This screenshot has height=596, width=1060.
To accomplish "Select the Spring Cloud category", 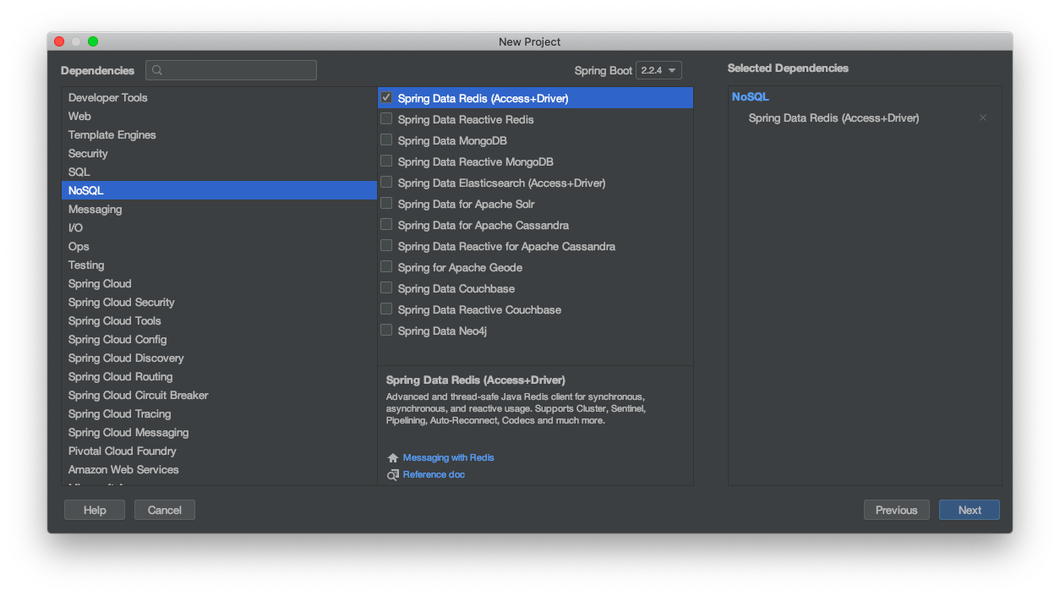I will 219,284.
